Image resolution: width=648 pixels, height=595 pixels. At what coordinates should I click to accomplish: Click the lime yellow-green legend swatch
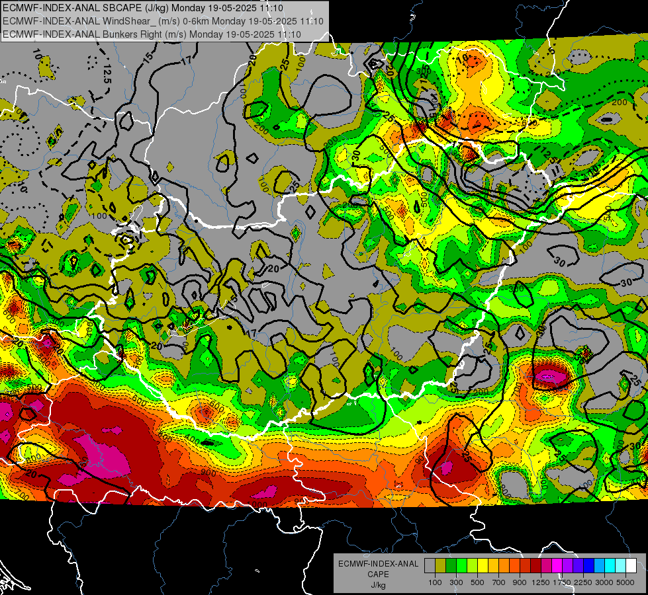pos(472,566)
